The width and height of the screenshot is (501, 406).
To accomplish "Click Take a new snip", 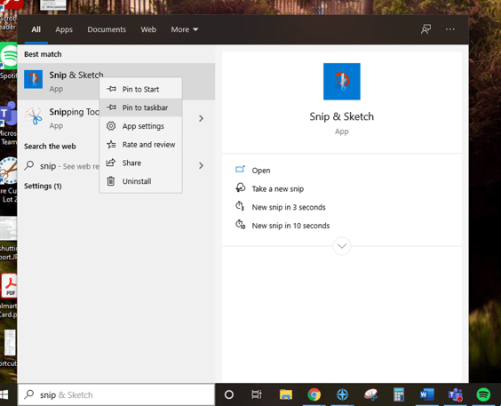I will [x=278, y=188].
